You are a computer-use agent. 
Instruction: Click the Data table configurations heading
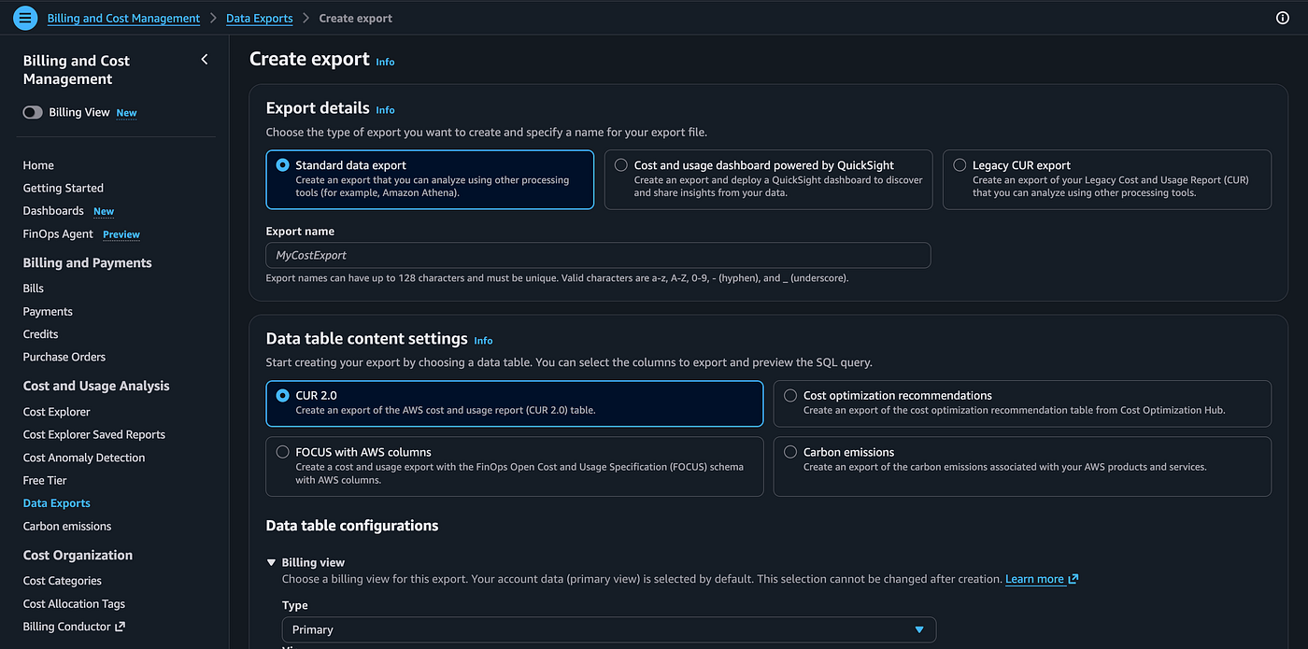click(352, 526)
